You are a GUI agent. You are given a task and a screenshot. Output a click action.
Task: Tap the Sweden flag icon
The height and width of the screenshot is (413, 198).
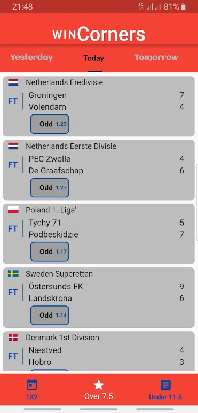[13, 274]
